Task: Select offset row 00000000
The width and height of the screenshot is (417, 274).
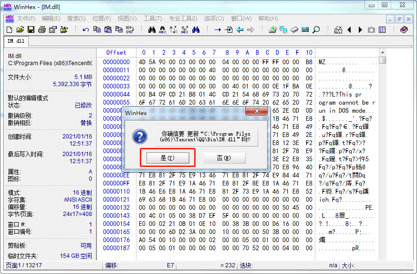Action: [116, 62]
